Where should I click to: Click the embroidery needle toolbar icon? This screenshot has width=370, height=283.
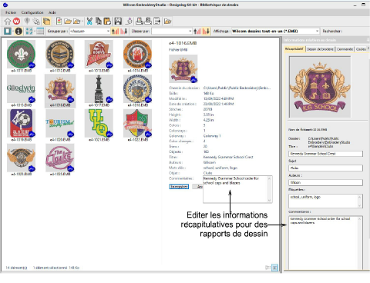[27, 22]
